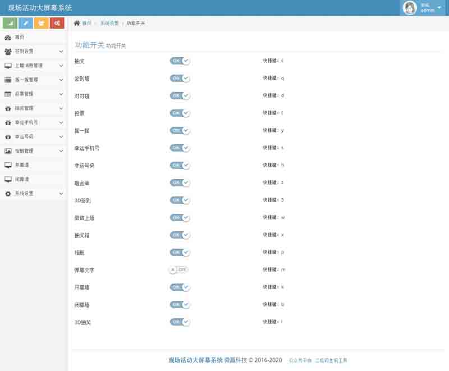Click the orange users shortcut button
The height and width of the screenshot is (371, 449).
41,23
